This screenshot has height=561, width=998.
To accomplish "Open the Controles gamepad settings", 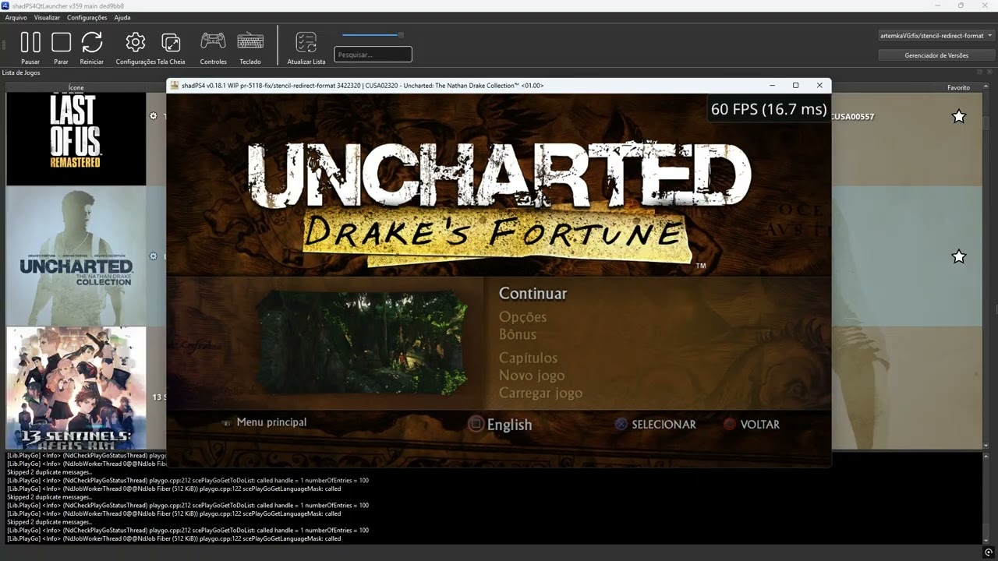I will 213,41.
